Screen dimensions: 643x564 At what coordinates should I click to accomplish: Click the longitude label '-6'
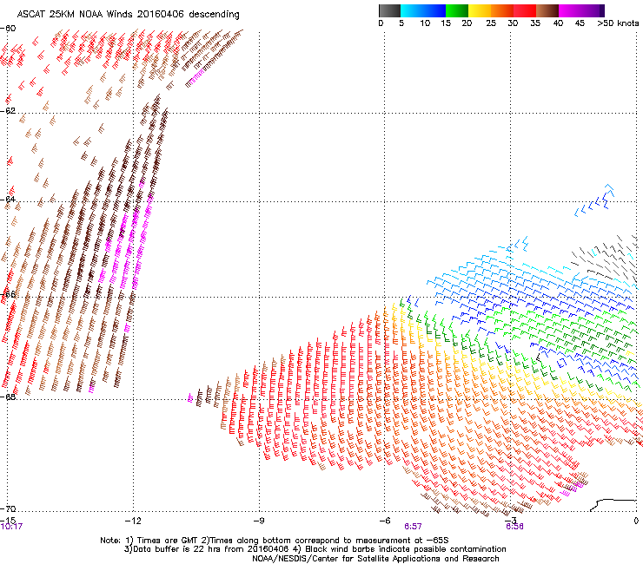384,521
